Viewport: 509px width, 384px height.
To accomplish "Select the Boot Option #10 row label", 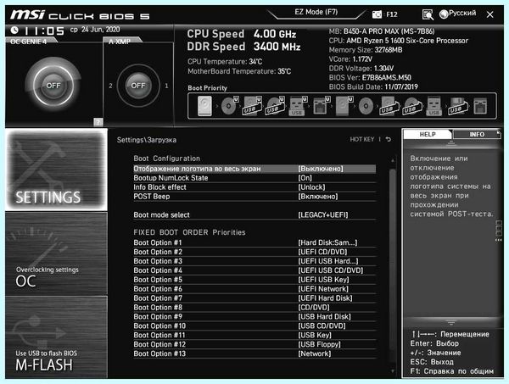I will tap(159, 326).
